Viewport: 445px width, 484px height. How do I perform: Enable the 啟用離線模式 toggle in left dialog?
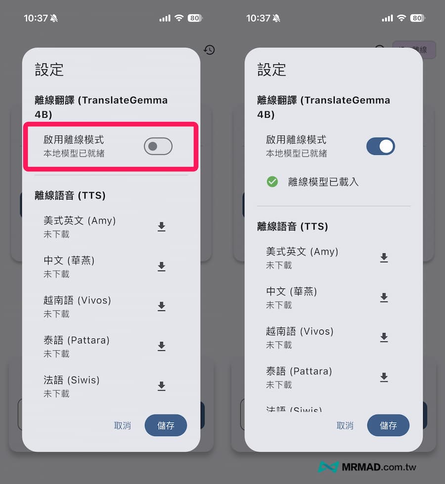tap(158, 146)
